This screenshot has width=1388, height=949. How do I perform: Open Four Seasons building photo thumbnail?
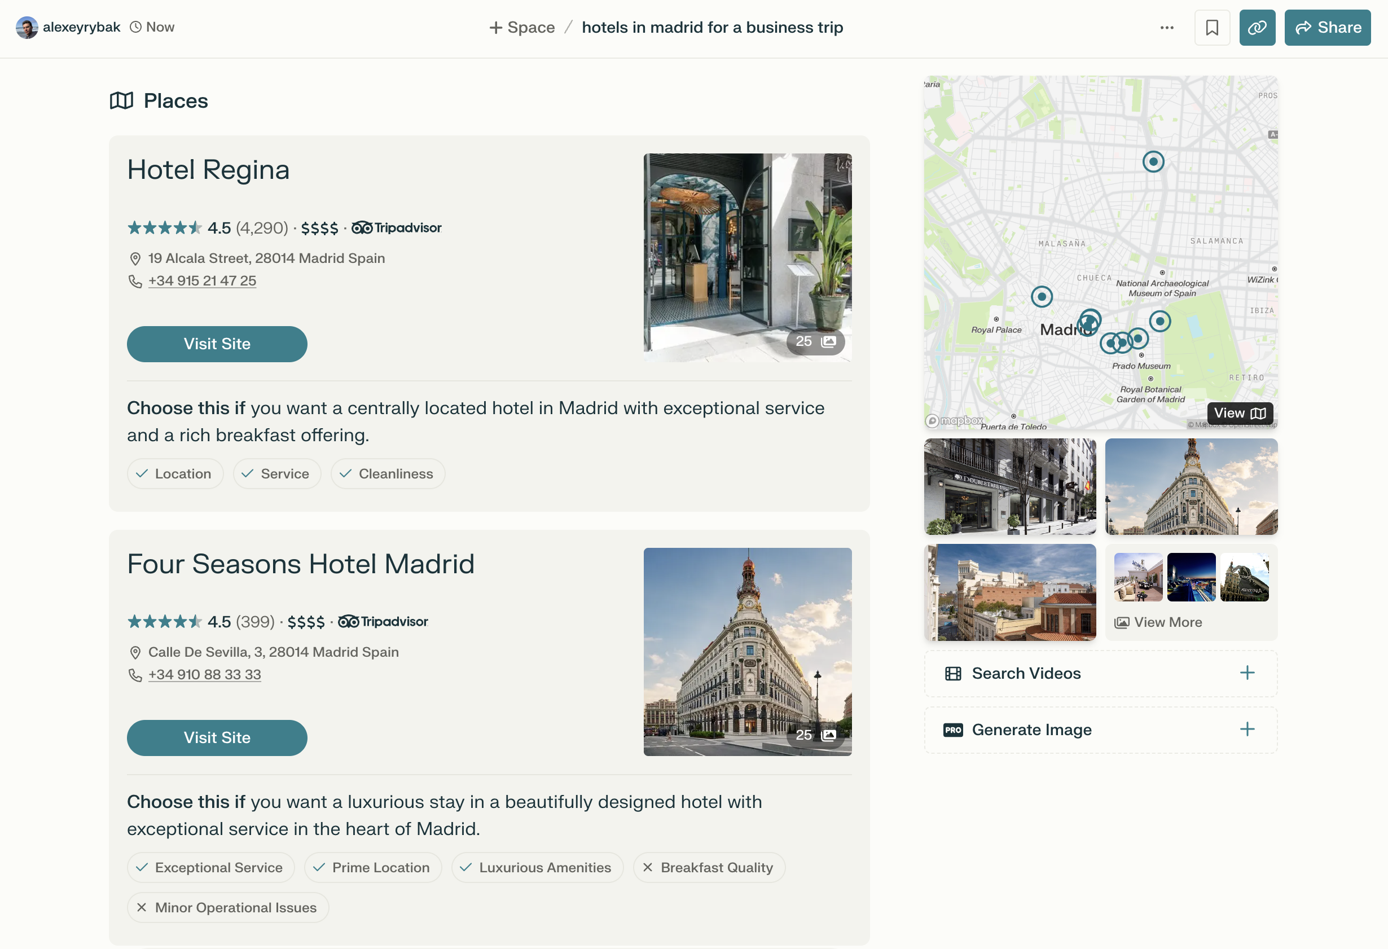pos(747,652)
